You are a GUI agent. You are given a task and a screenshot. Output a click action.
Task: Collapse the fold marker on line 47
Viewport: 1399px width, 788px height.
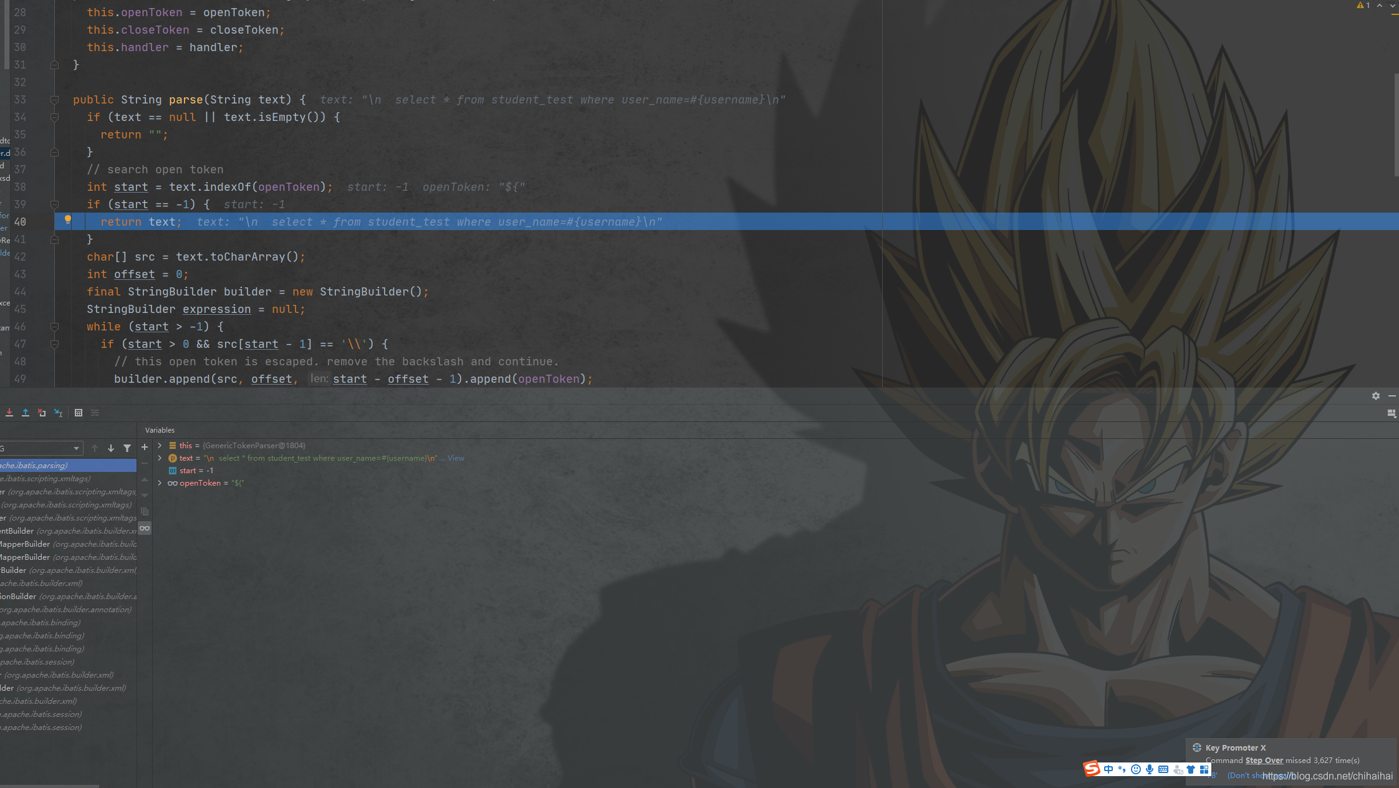[x=54, y=344]
